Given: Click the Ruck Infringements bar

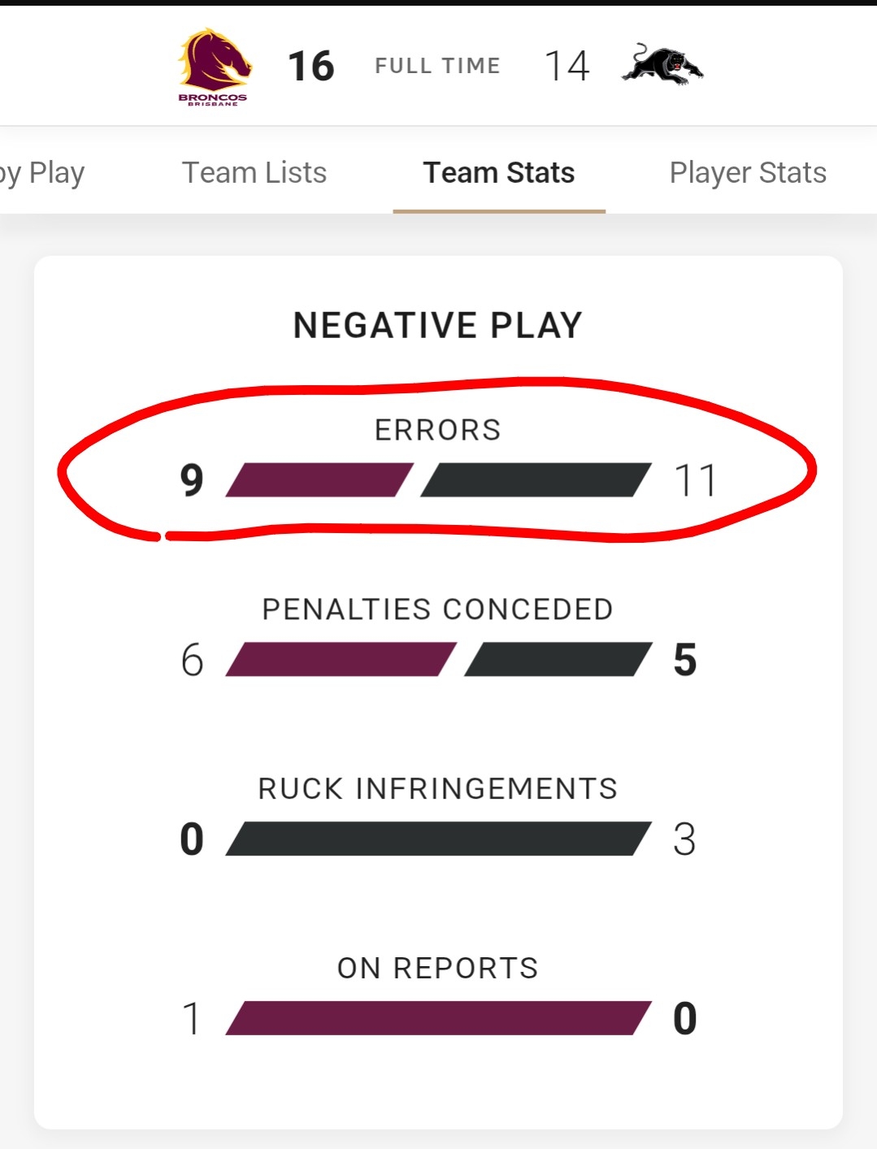Looking at the screenshot, I should [x=439, y=839].
